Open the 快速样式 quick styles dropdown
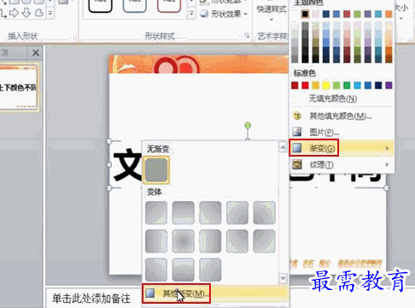The height and width of the screenshot is (308, 415). [x=272, y=13]
